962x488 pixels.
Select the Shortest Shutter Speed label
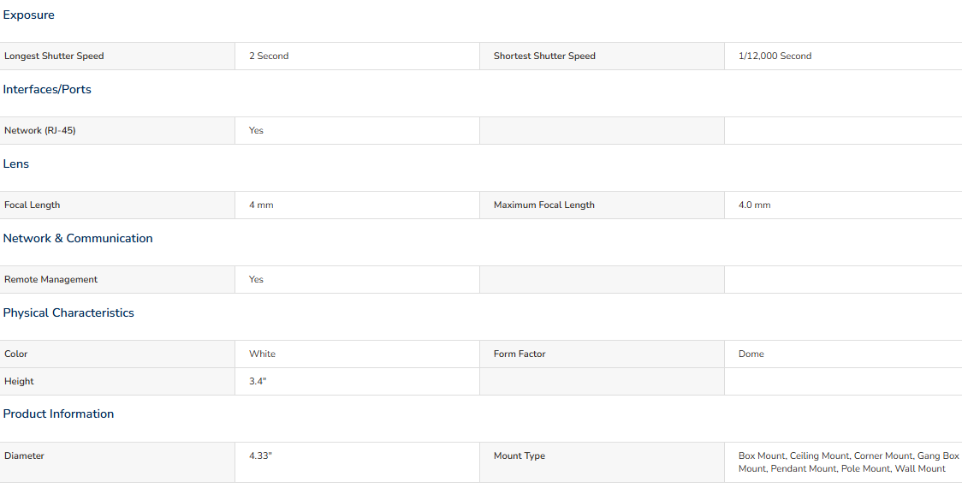coord(544,56)
